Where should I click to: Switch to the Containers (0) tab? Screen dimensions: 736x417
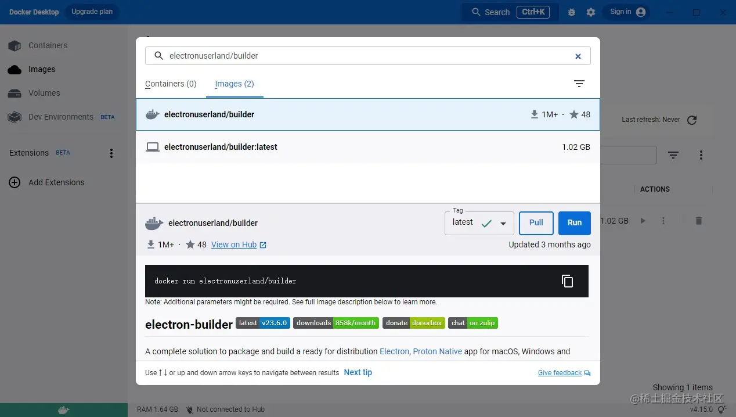[x=170, y=84]
